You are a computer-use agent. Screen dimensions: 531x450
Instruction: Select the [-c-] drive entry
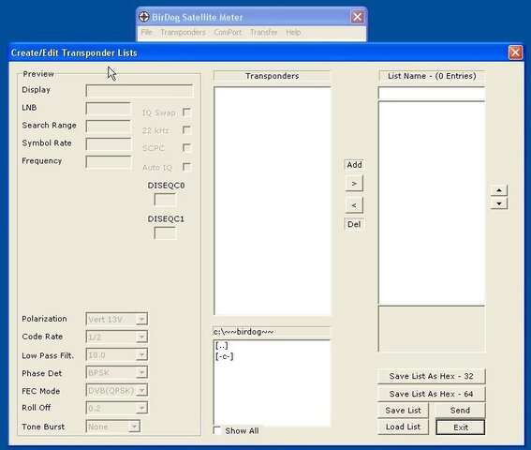[224, 356]
